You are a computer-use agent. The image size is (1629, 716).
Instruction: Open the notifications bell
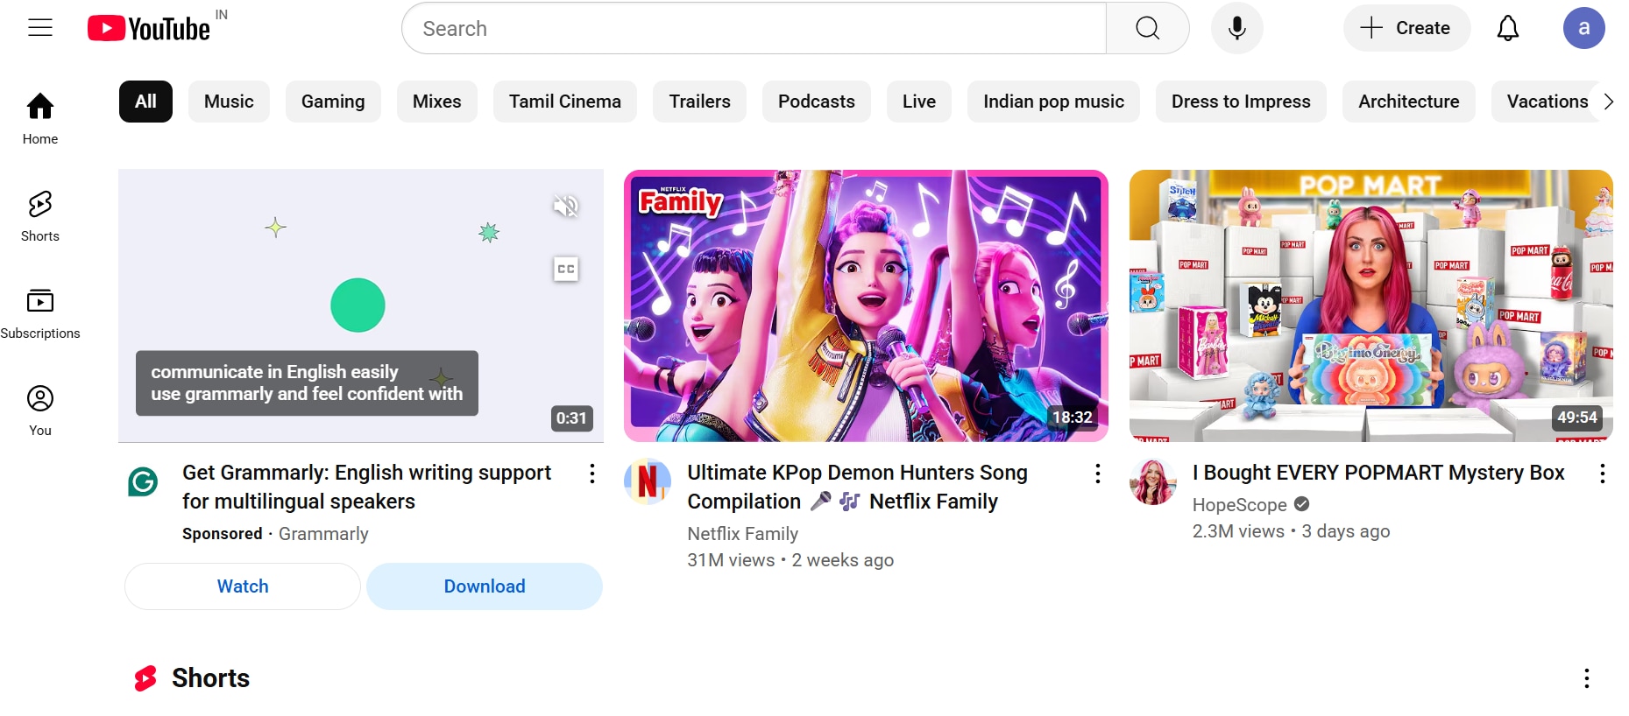(x=1507, y=28)
